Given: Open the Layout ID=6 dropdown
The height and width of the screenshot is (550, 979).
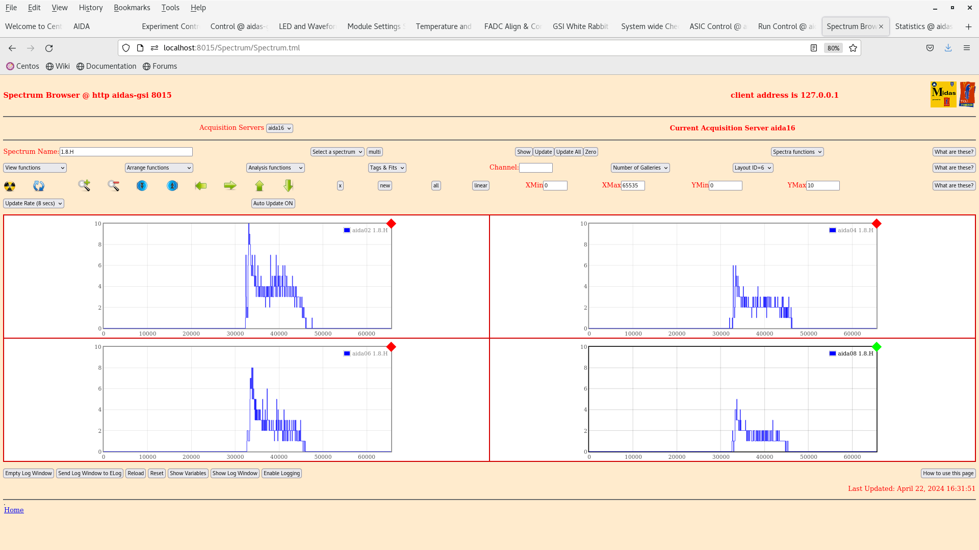Looking at the screenshot, I should 753,168.
